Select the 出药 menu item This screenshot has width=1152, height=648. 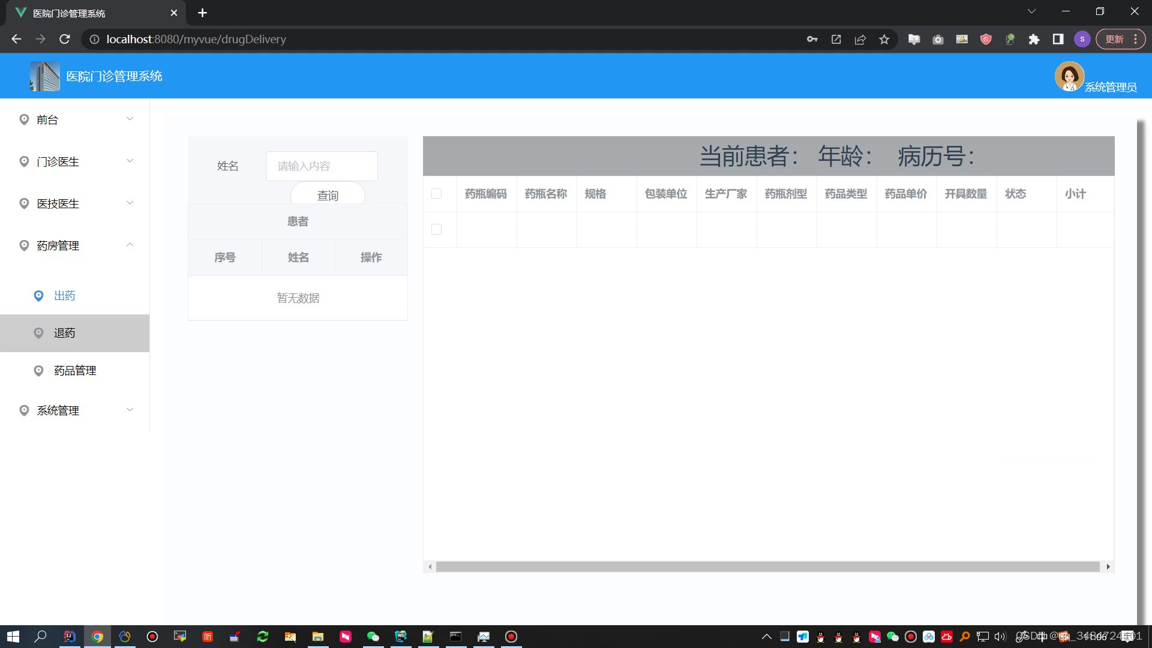[x=64, y=296]
